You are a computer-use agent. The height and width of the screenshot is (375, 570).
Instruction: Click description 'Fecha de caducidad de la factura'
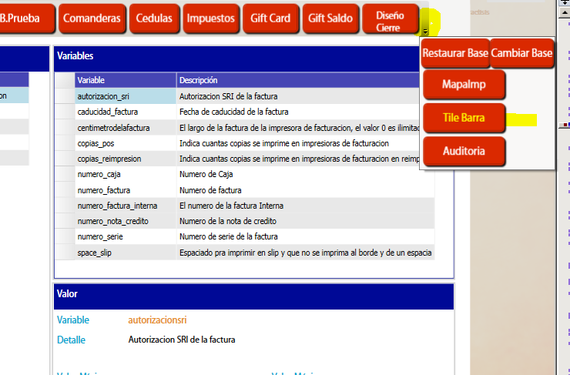(x=233, y=112)
